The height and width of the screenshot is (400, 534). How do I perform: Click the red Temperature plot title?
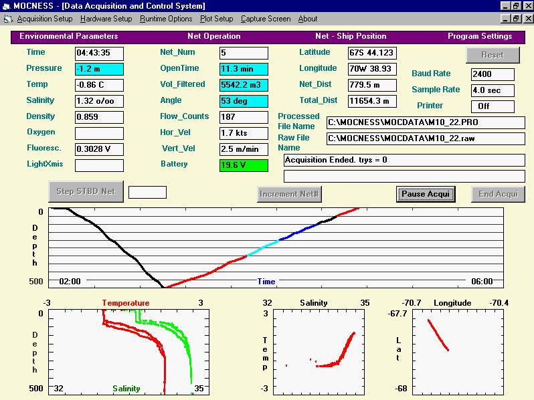click(x=126, y=303)
